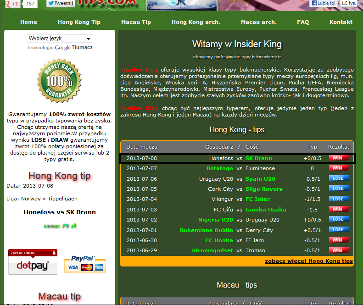The height and width of the screenshot is (305, 363).
Task: Click the Hong Kong tip sidebar heading
Action: pos(60,176)
